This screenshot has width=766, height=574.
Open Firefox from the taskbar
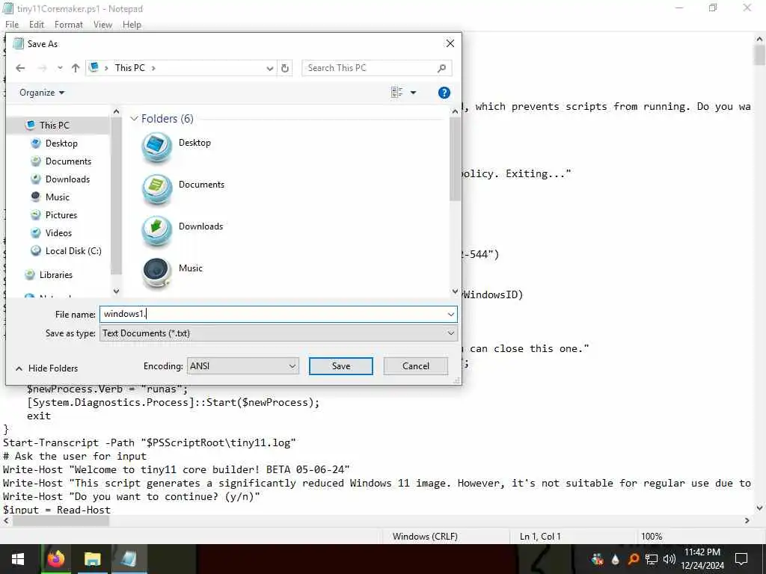pos(55,559)
